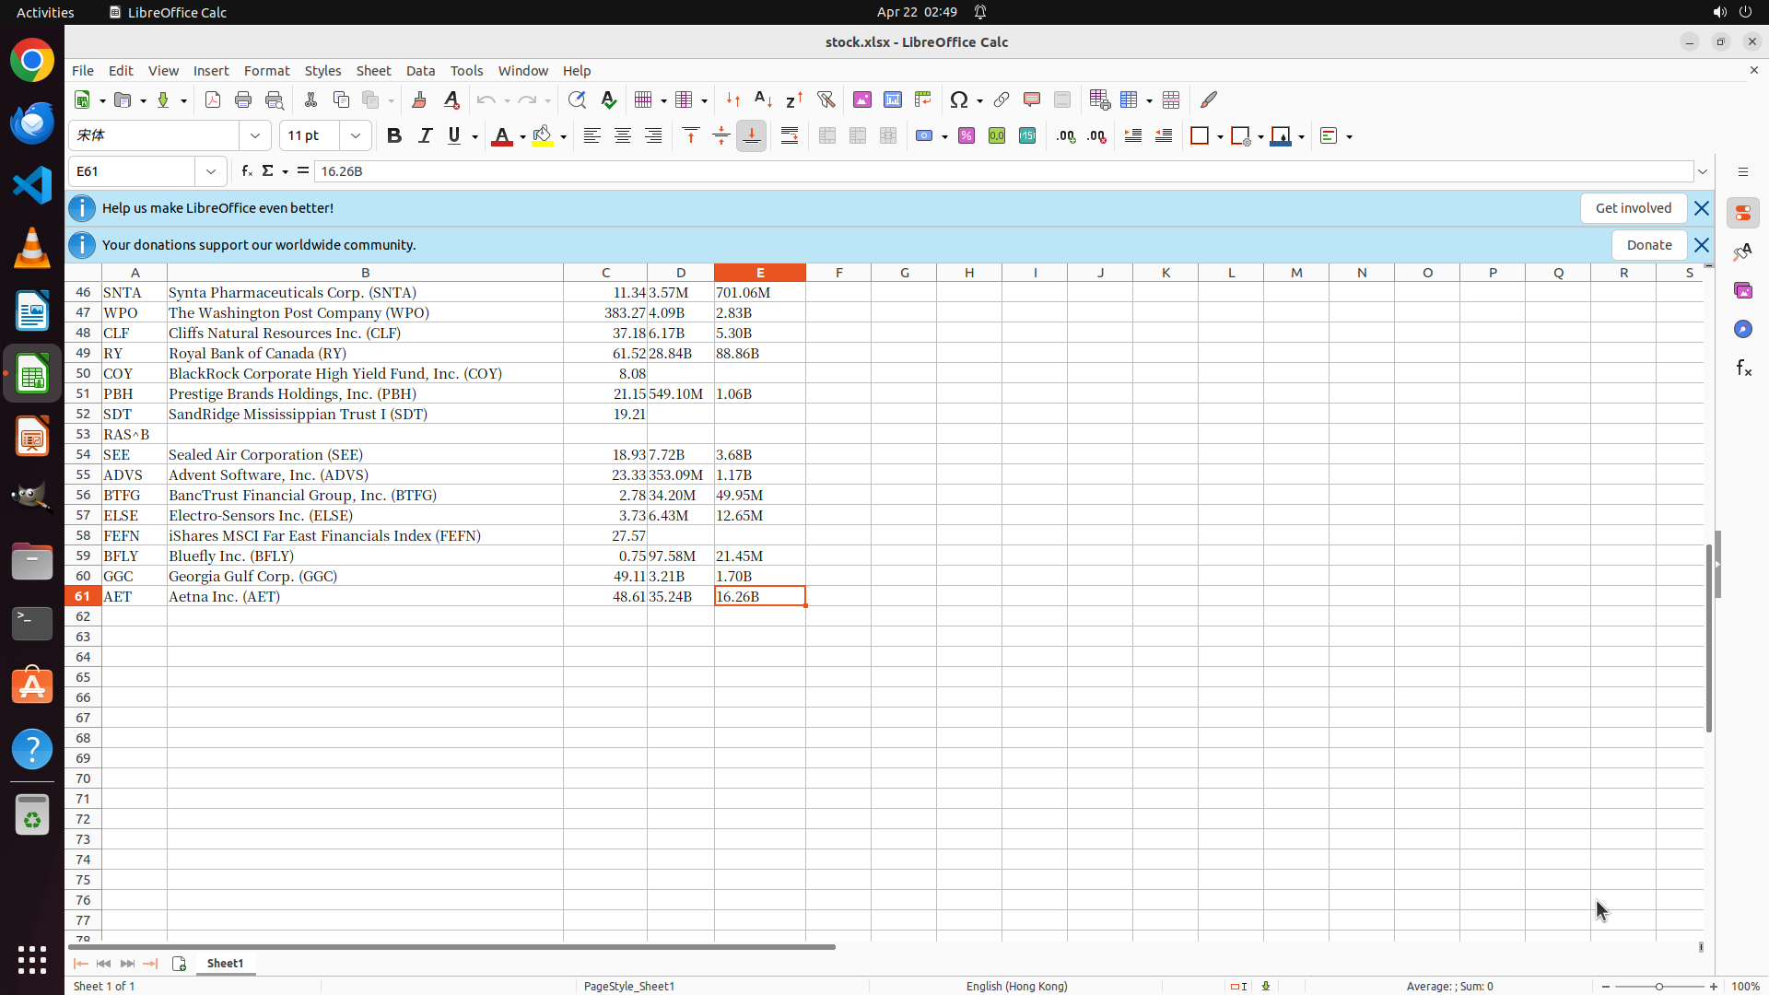The height and width of the screenshot is (995, 1769).
Task: Open the Data menu
Action: [420, 71]
